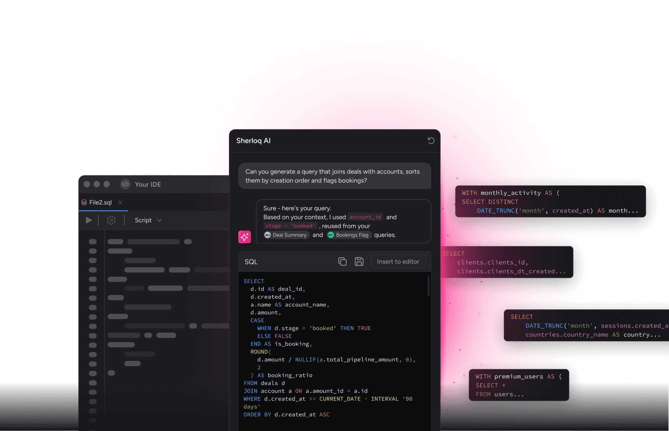This screenshot has width=669, height=431.
Task: Click the AU avatar on the Deal Summary chip
Action: 268,235
